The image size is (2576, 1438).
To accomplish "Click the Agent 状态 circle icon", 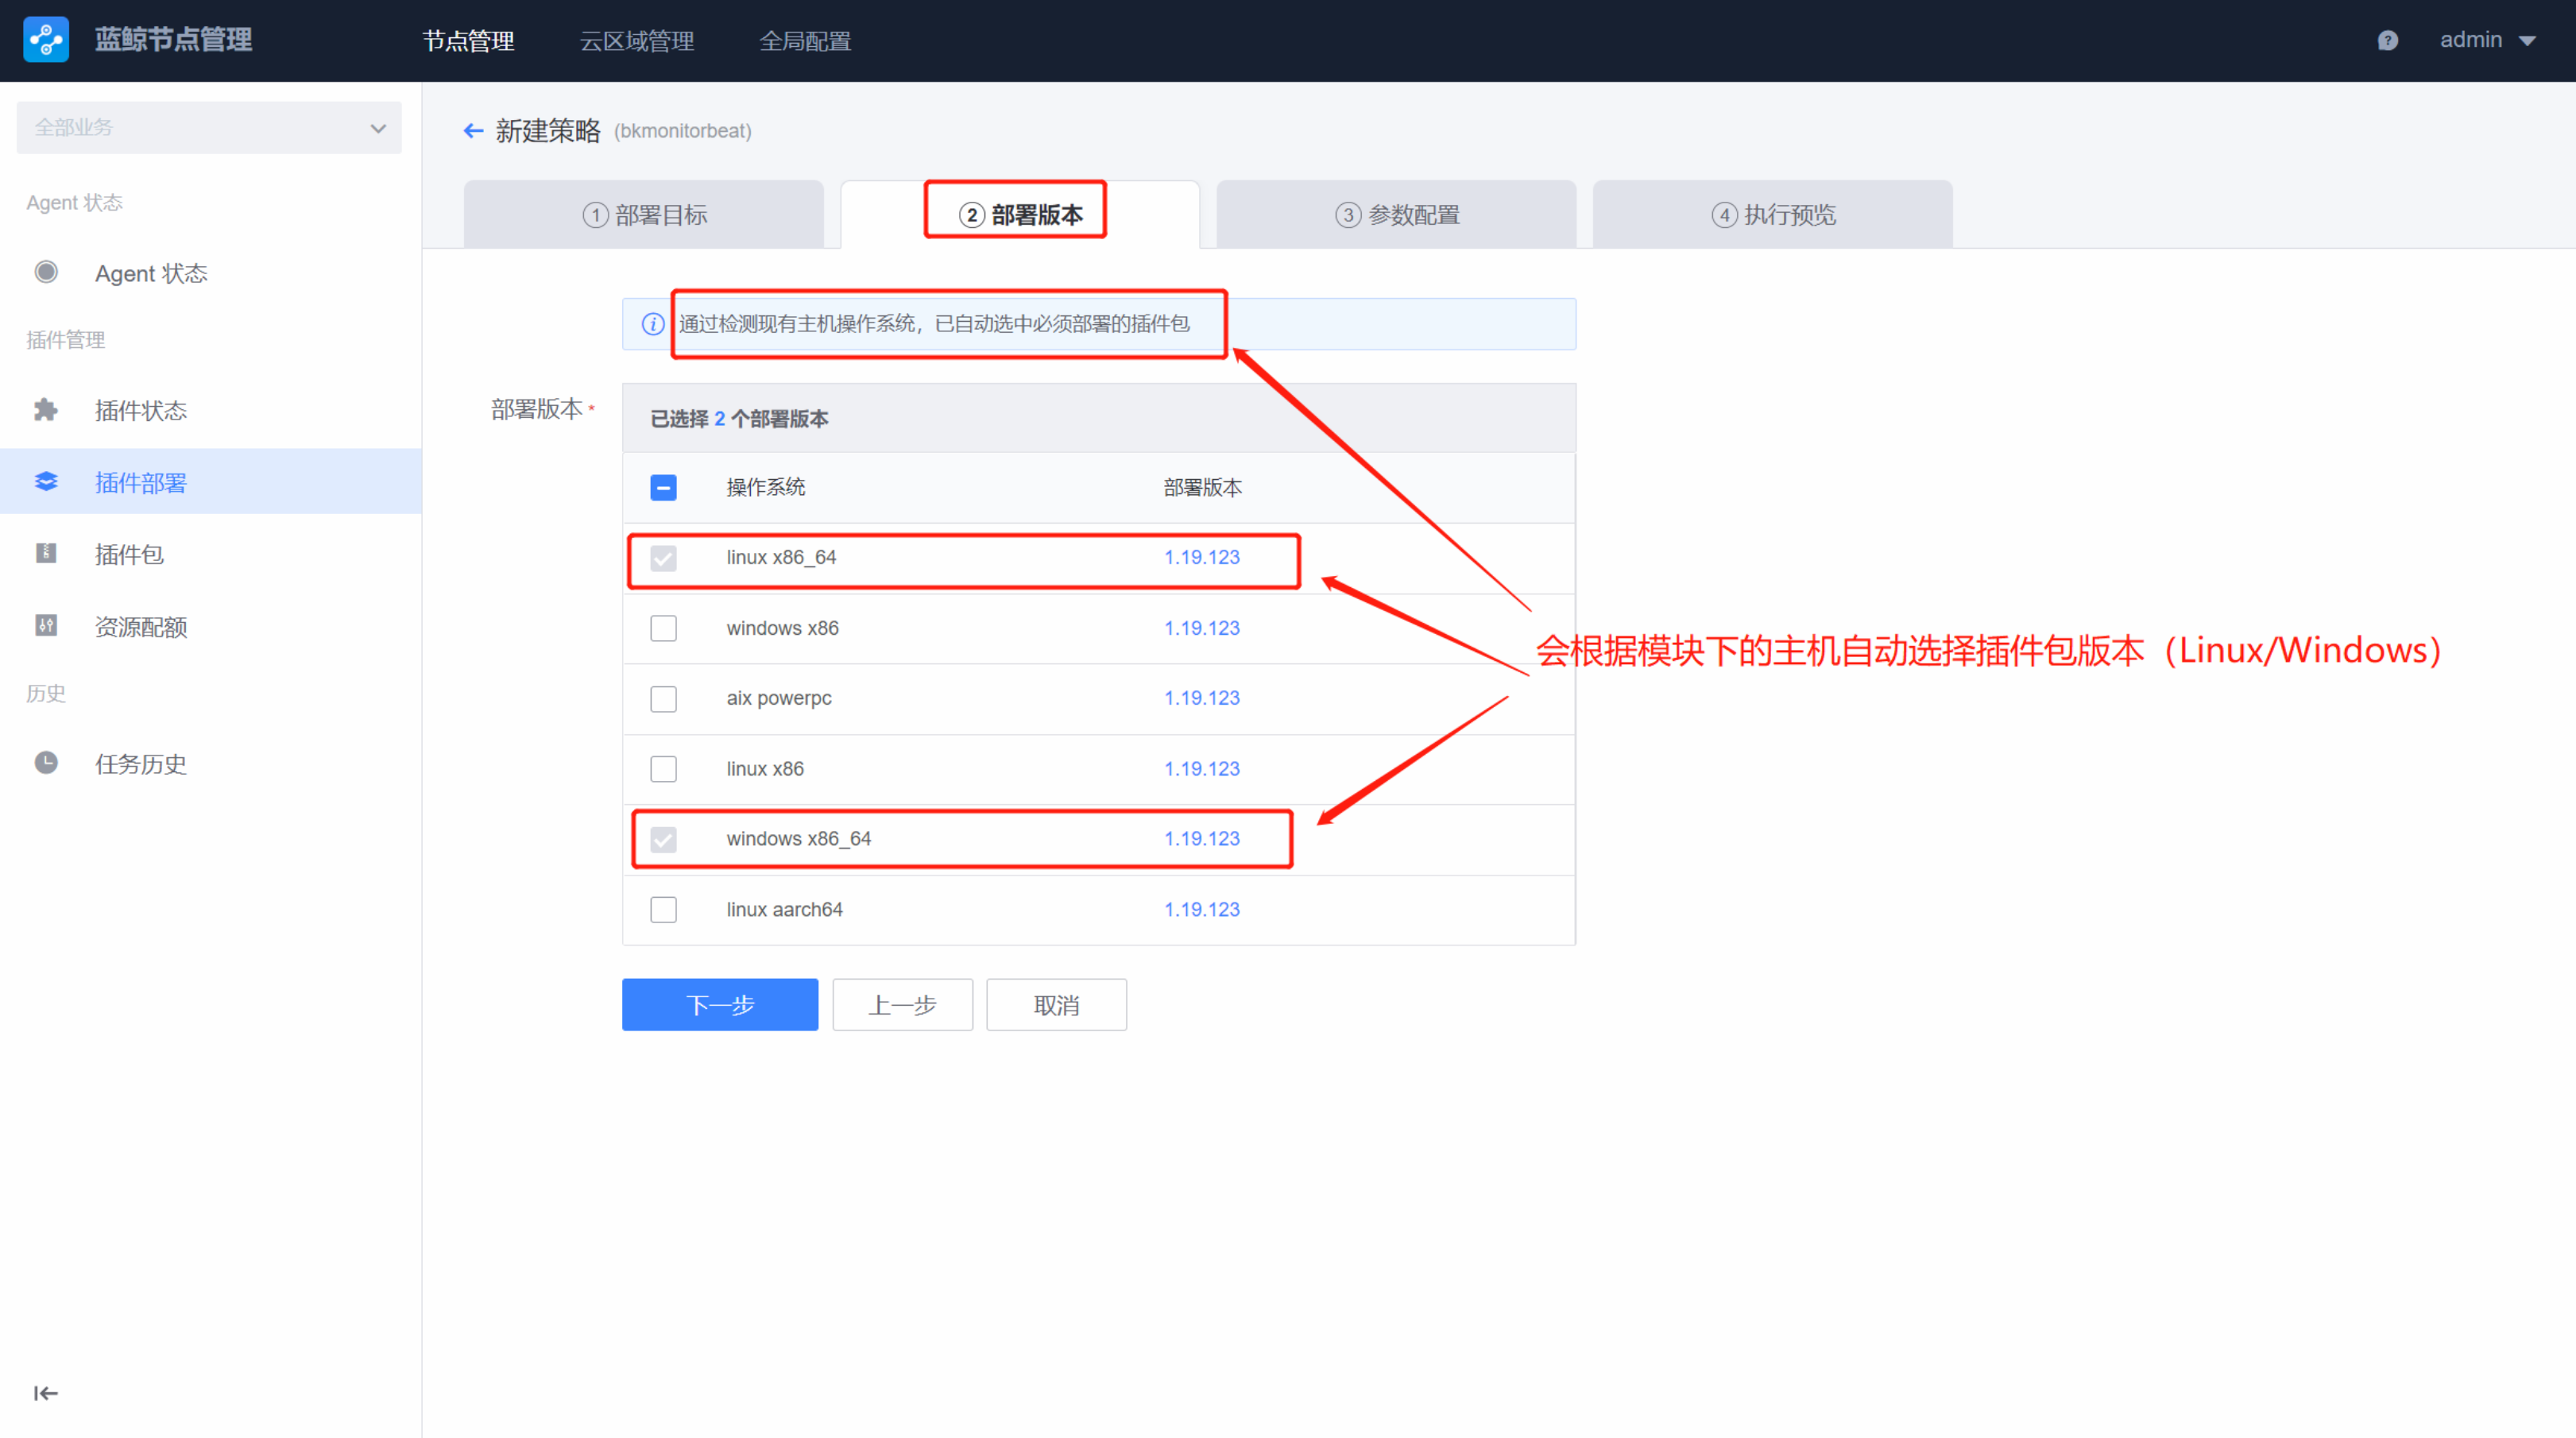I will pos(46,272).
